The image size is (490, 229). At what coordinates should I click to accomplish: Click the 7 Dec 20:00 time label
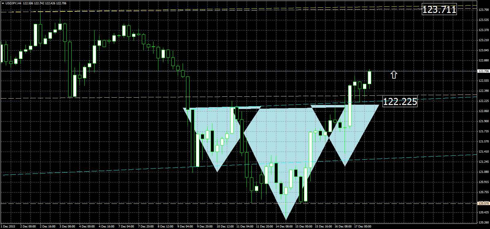(146, 227)
